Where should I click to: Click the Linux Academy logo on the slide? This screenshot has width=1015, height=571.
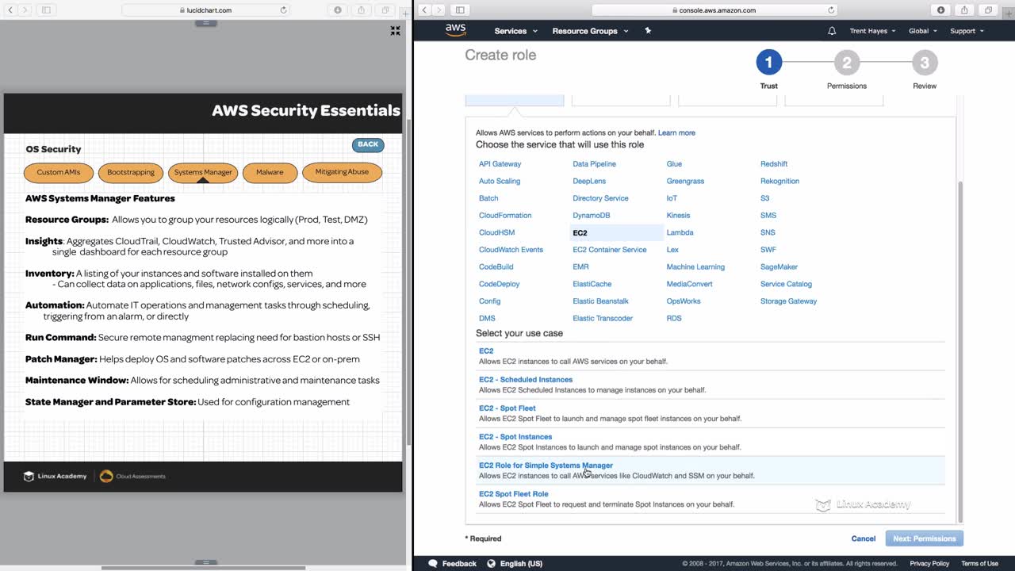pyautogui.click(x=55, y=476)
